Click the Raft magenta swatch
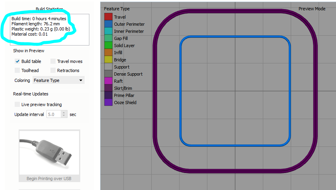Screen dimensions: 336x190 [108, 81]
